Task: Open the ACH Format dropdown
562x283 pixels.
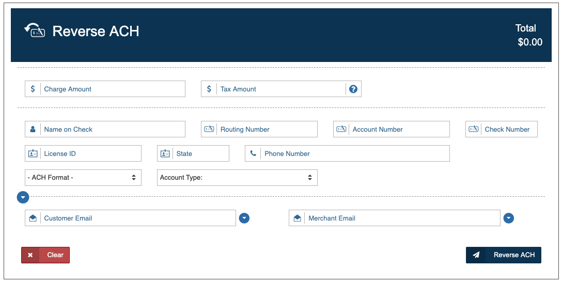Action: point(83,177)
